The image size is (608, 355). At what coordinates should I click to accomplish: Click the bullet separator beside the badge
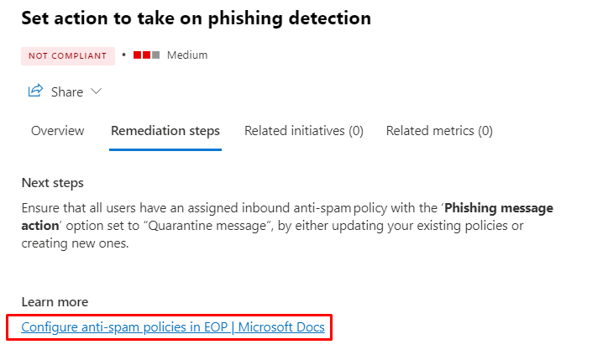[123, 55]
